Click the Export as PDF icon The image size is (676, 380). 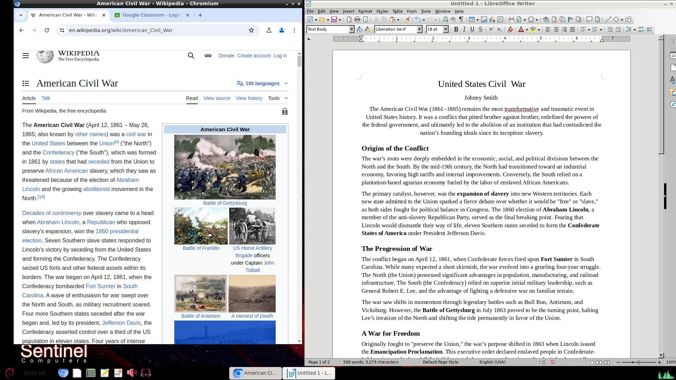(x=349, y=20)
